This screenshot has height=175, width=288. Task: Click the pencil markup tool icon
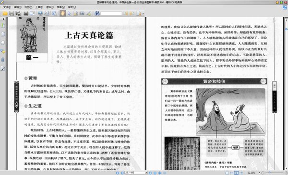(x=88, y=13)
